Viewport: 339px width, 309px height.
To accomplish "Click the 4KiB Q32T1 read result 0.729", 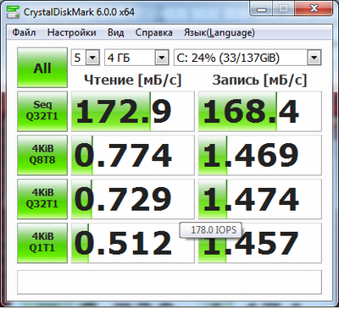I will (x=132, y=199).
